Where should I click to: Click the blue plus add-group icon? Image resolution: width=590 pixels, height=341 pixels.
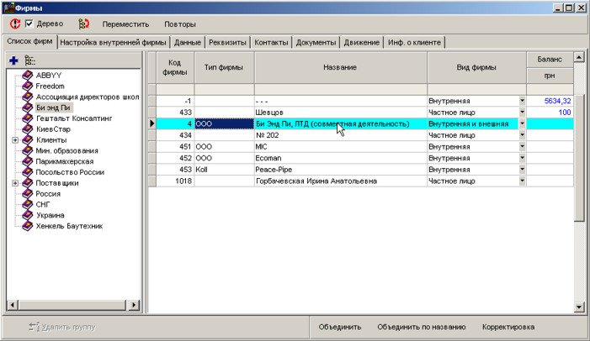point(13,60)
